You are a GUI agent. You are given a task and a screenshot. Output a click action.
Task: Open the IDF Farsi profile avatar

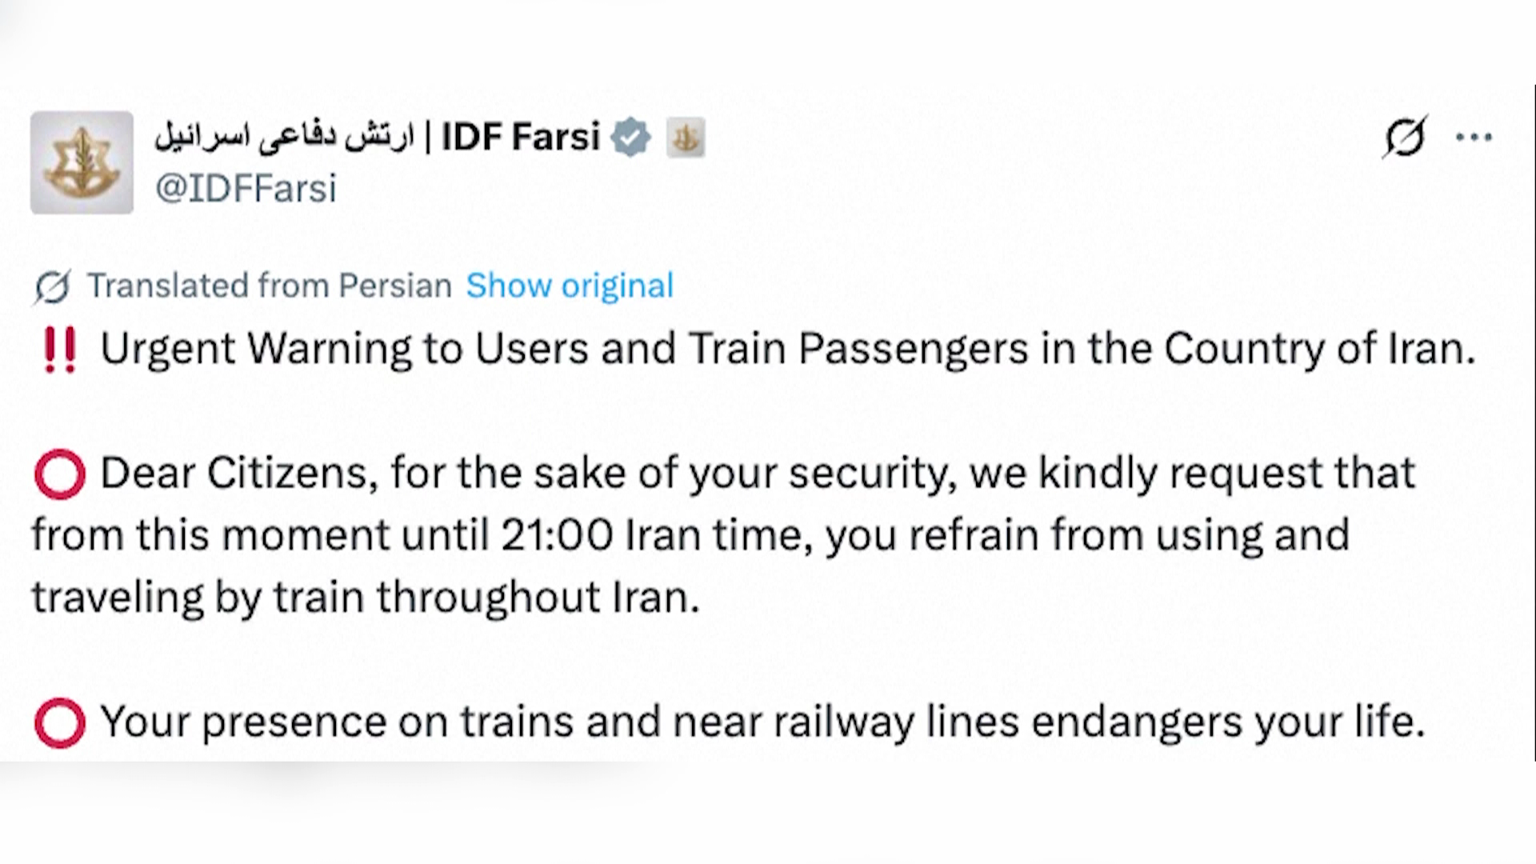82,162
